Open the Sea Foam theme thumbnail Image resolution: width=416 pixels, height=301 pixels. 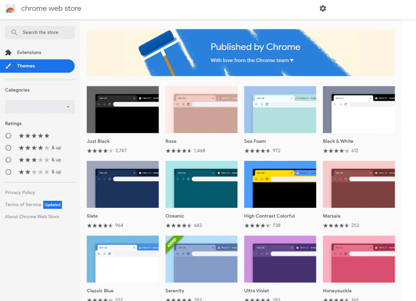tap(280, 110)
